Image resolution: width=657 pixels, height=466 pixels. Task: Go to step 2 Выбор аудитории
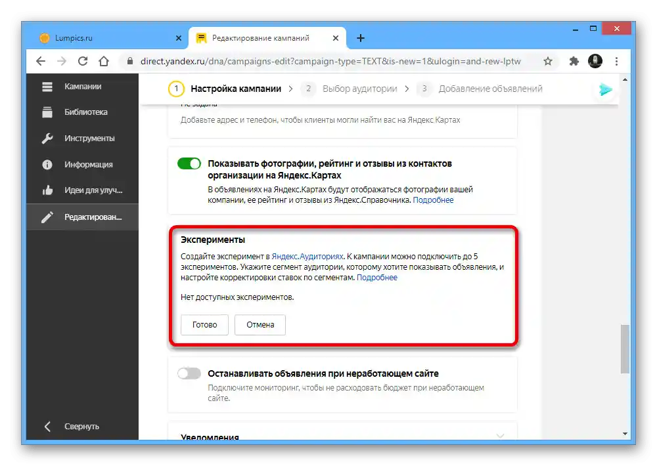(x=349, y=89)
